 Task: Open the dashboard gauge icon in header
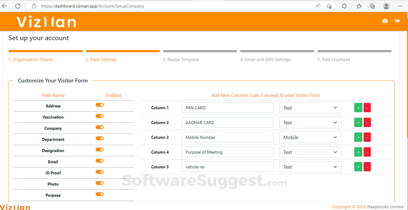(385, 21)
